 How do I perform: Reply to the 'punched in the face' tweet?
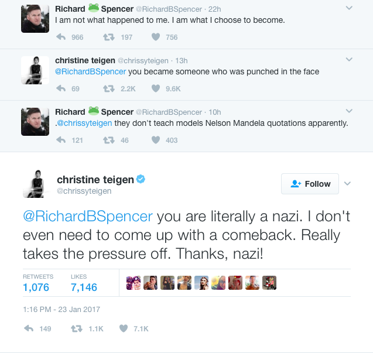coord(60,89)
